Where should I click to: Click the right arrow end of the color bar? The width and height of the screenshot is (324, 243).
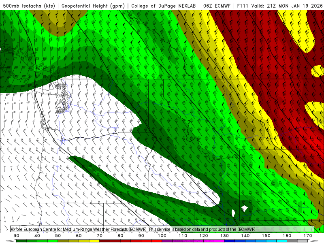[313, 241]
